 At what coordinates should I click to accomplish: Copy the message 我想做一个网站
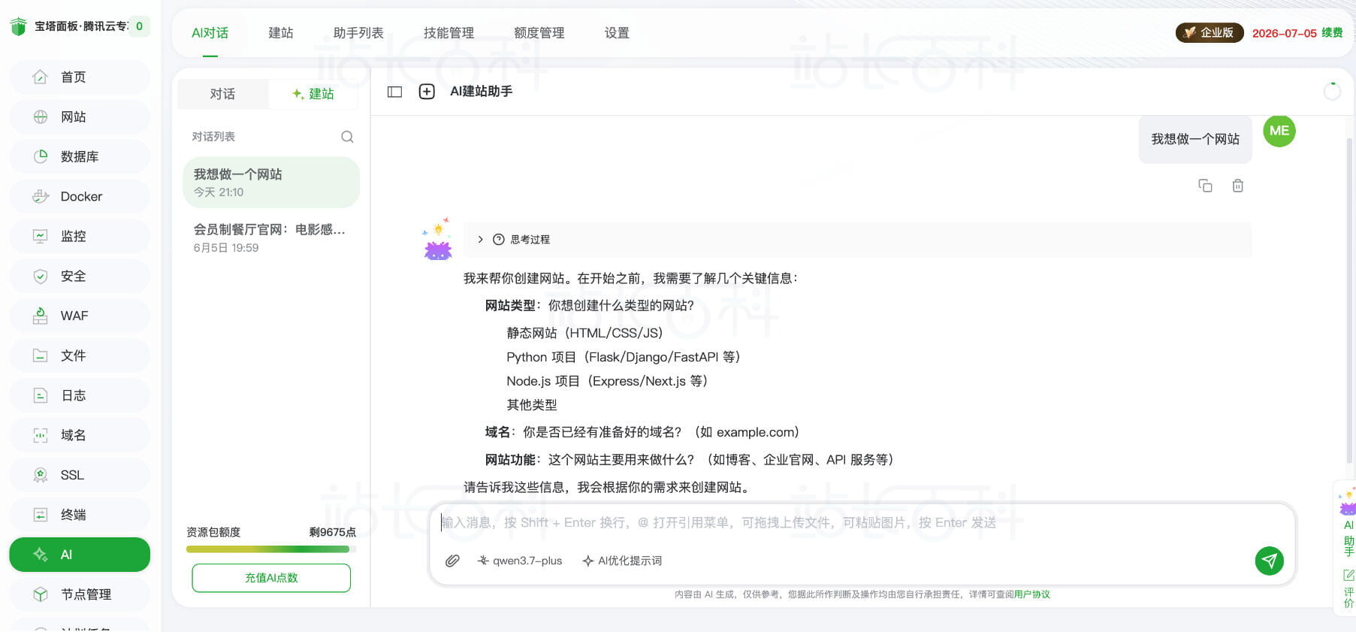click(x=1205, y=186)
